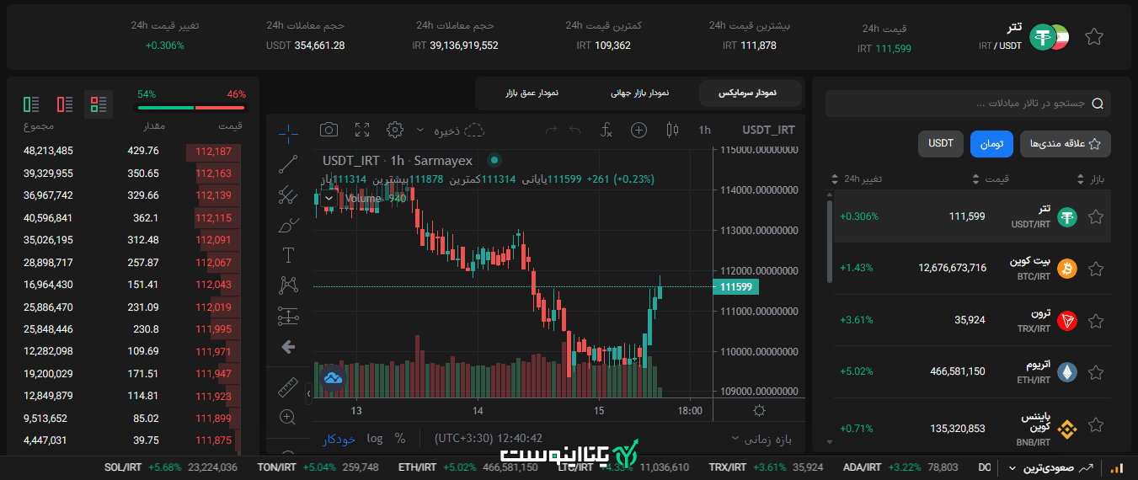Select the ETH/IRT market row

click(x=969, y=371)
